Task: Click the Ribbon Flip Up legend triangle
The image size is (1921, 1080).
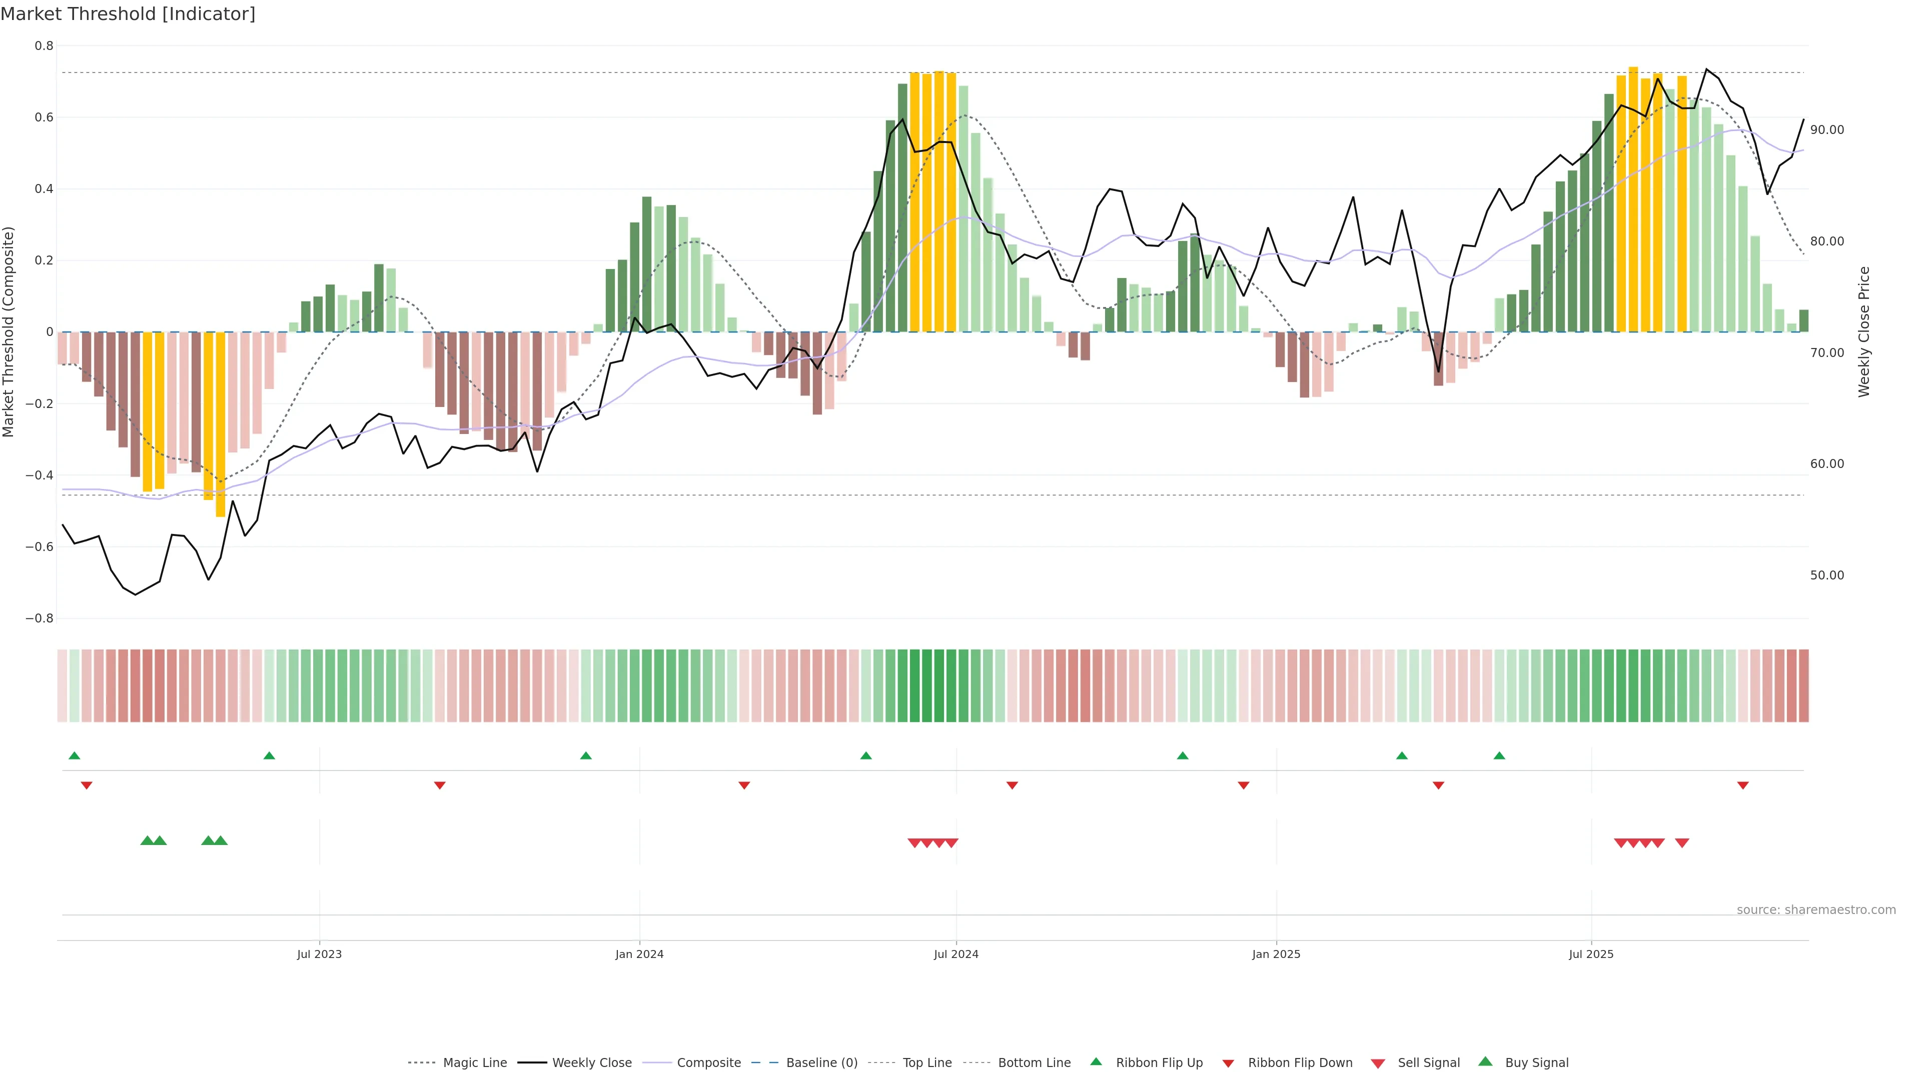Action: point(1096,1061)
